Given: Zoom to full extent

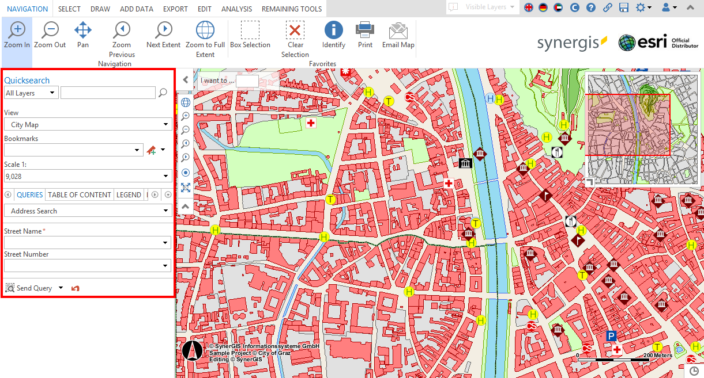Looking at the screenshot, I should [x=205, y=36].
